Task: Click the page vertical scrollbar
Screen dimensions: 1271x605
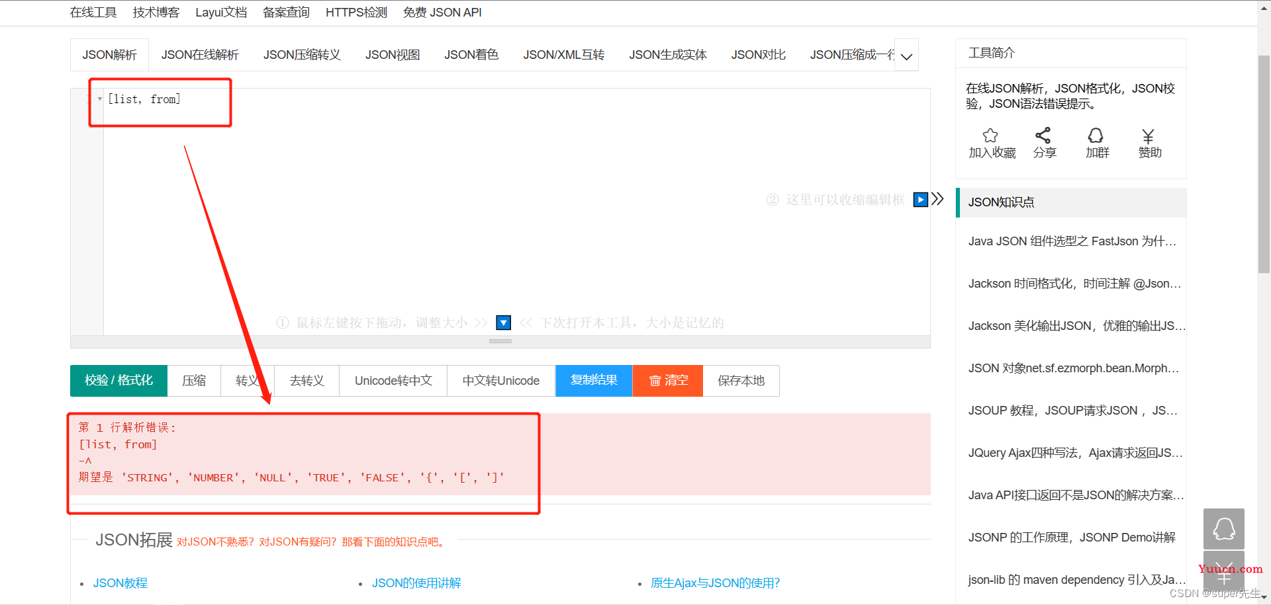Action: click(1264, 164)
